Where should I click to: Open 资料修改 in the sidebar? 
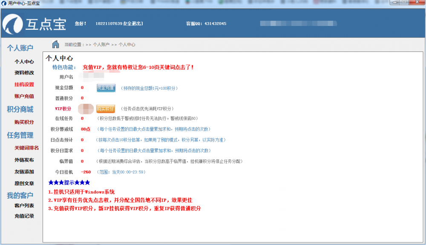pyautogui.click(x=24, y=73)
